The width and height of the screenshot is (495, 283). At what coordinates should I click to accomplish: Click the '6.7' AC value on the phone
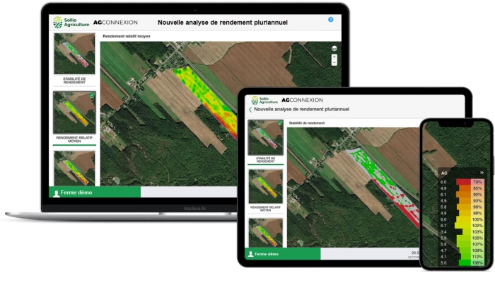[x=443, y=226]
